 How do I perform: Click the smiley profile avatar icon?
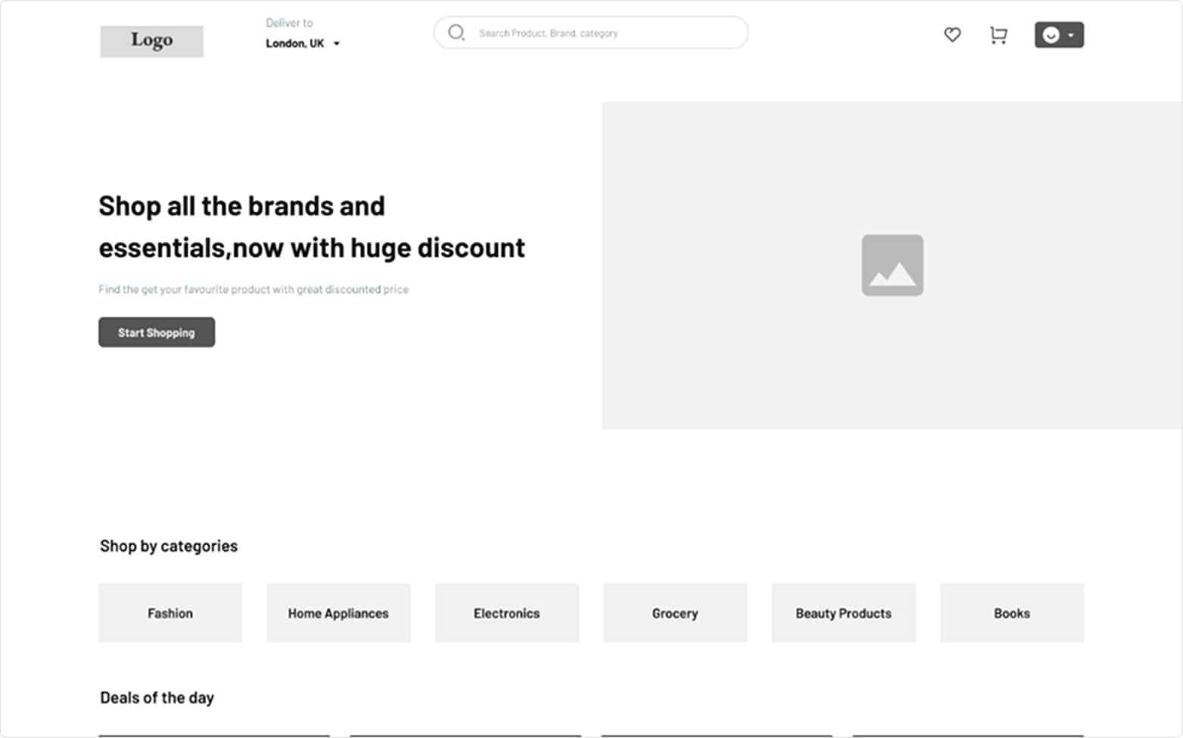tap(1050, 35)
